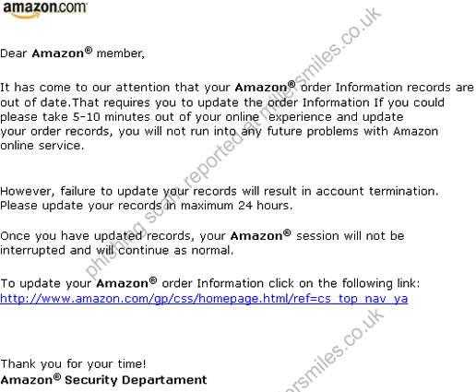Click the amazon.com logo
This screenshot has width=476, height=392.
(45, 10)
